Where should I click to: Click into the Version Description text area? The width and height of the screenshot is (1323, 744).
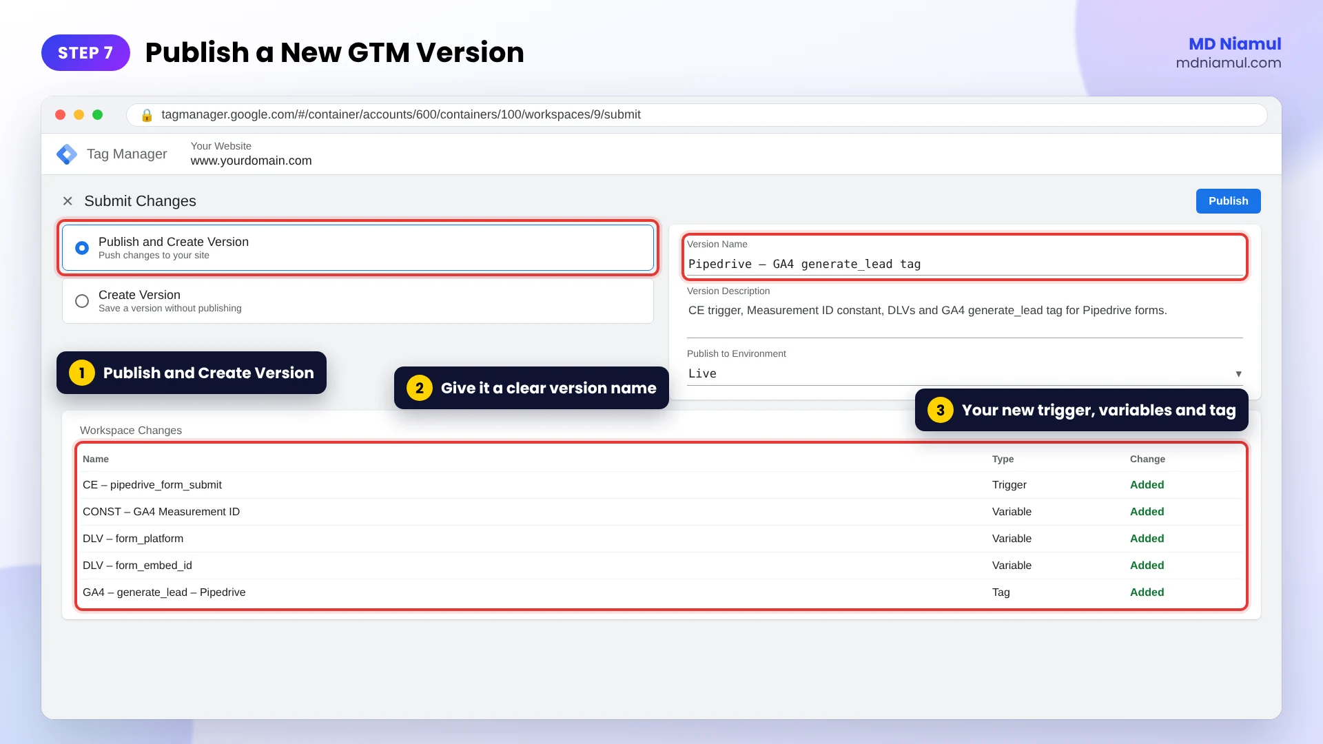click(x=965, y=318)
